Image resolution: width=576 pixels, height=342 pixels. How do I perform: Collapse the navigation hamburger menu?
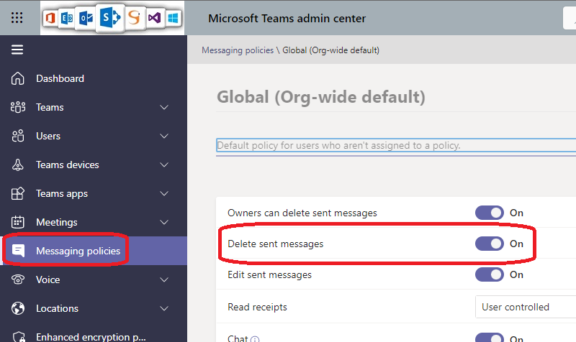pyautogui.click(x=17, y=50)
